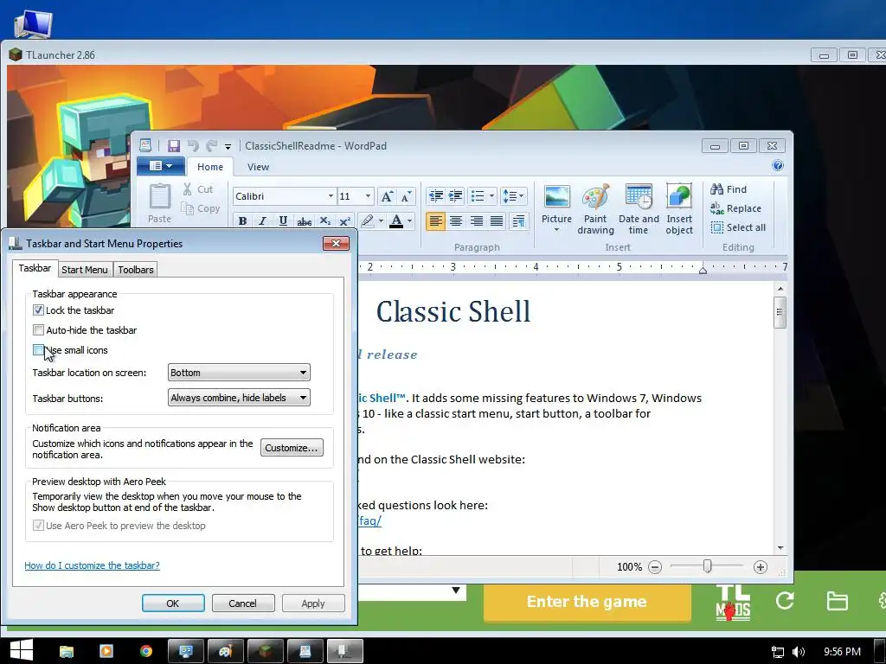The image size is (886, 664).
Task: Toggle Lock the taskbar checkbox
Action: tap(38, 310)
